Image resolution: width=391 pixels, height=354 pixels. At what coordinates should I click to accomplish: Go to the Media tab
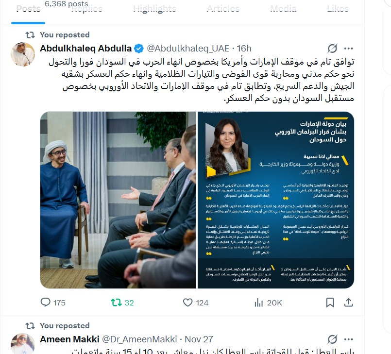[x=283, y=9]
